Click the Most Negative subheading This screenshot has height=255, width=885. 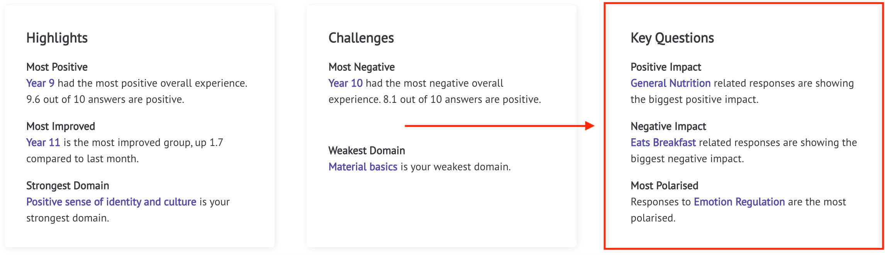362,67
